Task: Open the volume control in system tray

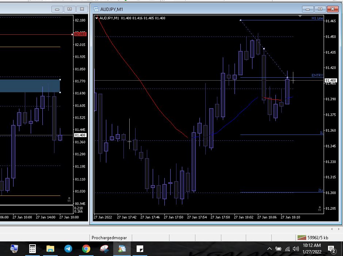Action: [x=296, y=249]
